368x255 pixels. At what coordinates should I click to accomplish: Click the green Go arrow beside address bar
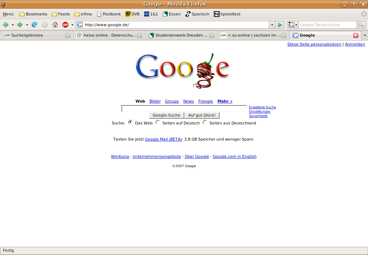point(280,25)
